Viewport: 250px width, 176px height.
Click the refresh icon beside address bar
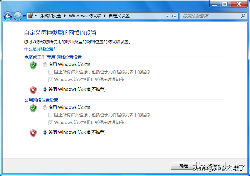174,16
